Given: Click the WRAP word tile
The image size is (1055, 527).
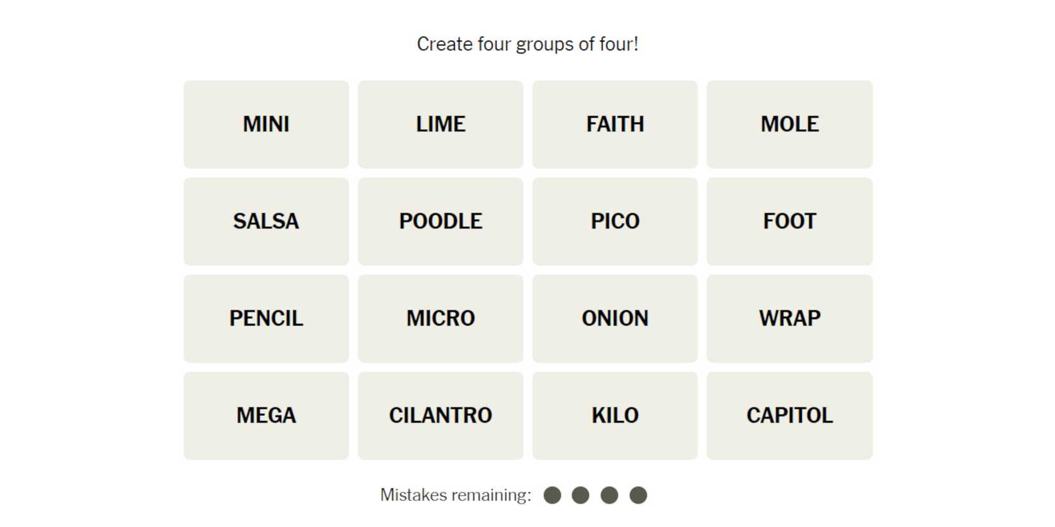Looking at the screenshot, I should tap(790, 318).
